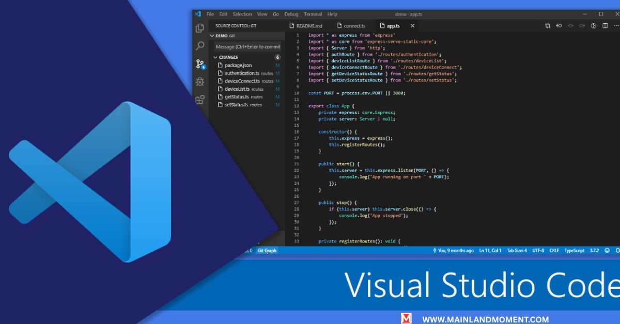Open the Selection menu

pos(242,14)
